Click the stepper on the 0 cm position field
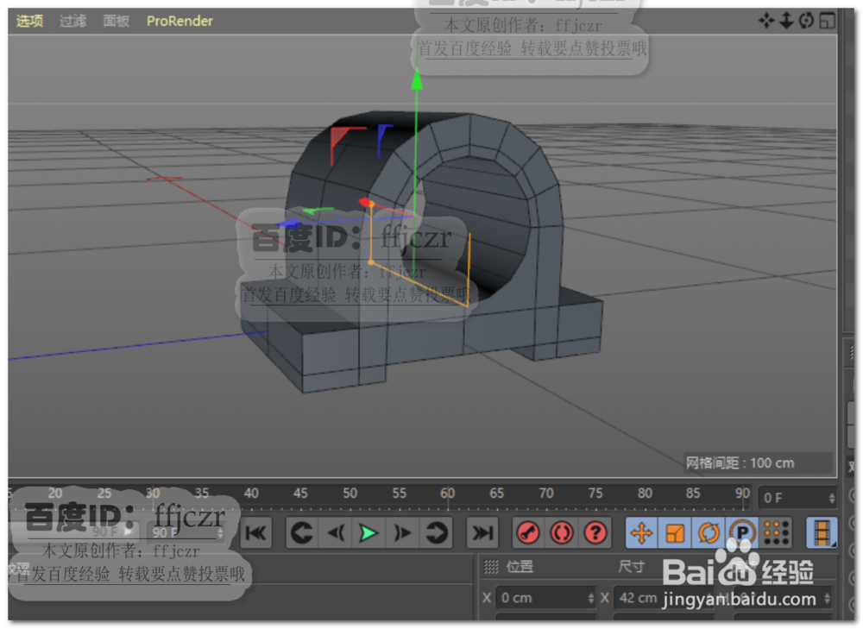Screen dimensions: 863x629 tap(591, 598)
